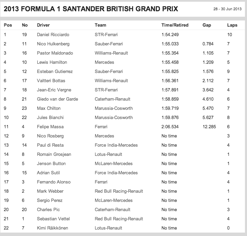Select Fernando Alonso's name
This screenshot has width=247, height=236.
53,182
